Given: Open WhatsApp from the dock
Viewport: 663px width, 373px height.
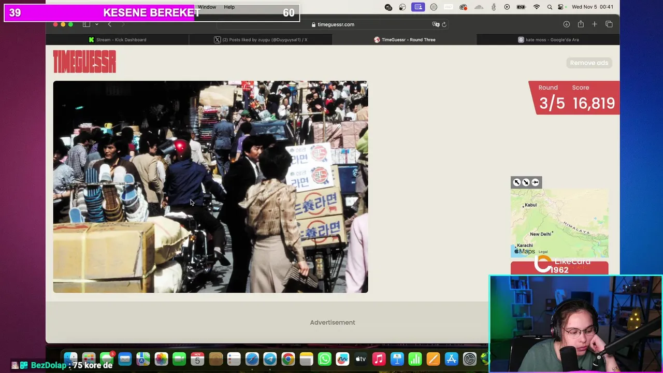Looking at the screenshot, I should click(324, 358).
